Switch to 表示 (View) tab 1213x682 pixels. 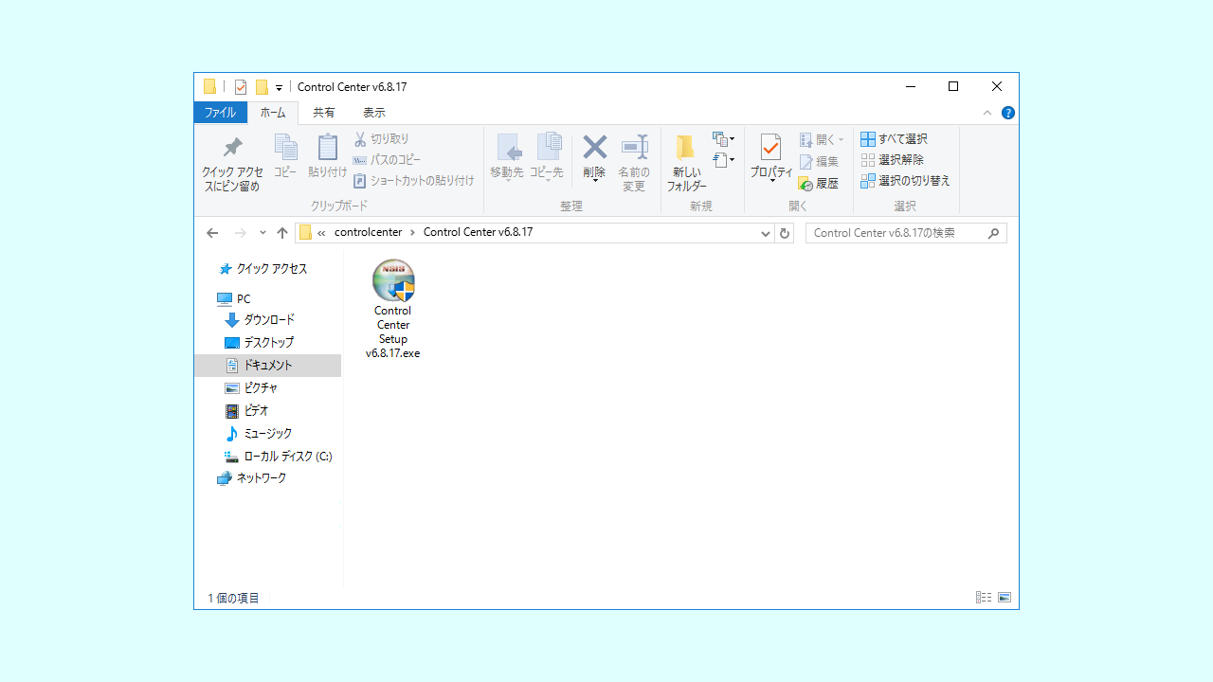(x=374, y=113)
